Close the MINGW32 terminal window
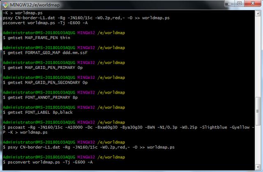 (253, 3)
